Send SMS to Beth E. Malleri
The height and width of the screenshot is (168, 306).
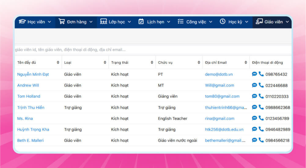(x=254, y=140)
